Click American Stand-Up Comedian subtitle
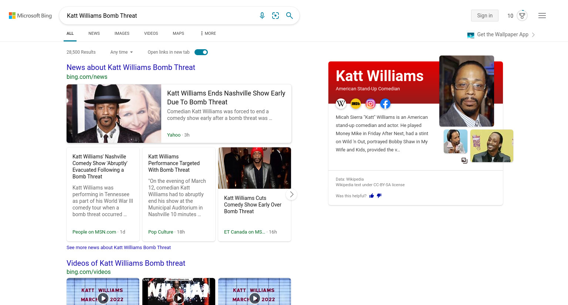Viewport: 568px width, 305px height. coord(368,89)
